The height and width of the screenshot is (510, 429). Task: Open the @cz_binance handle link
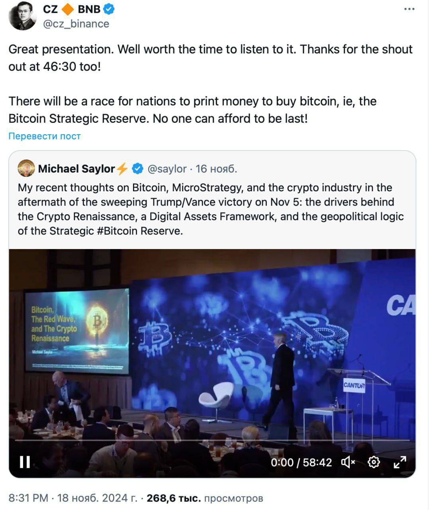(76, 24)
